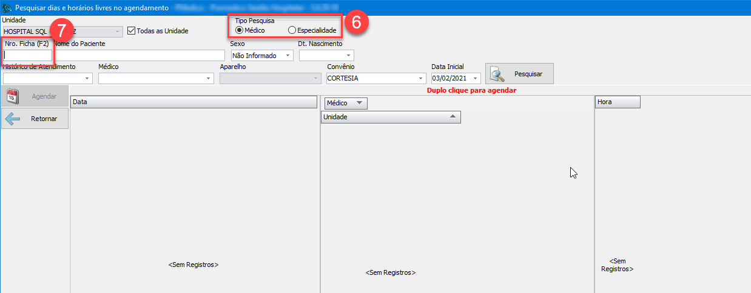Image resolution: width=751 pixels, height=293 pixels.
Task: Click the application icon in title bar
Action: click(8, 7)
